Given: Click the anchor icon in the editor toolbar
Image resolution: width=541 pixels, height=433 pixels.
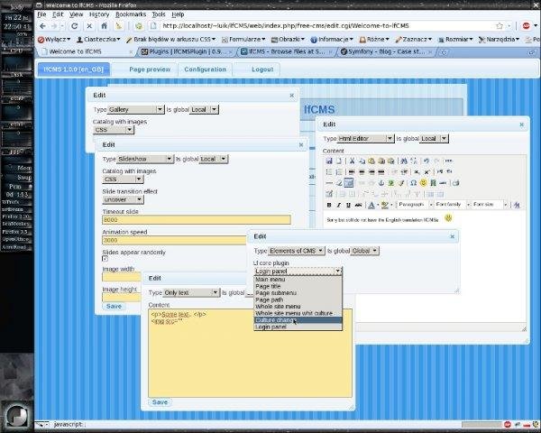Looking at the screenshot, I should [381, 182].
